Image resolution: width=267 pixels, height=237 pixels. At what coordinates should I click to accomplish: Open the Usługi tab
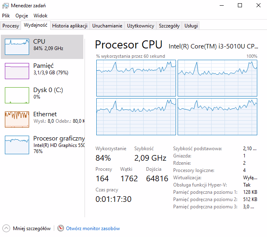tap(191, 26)
